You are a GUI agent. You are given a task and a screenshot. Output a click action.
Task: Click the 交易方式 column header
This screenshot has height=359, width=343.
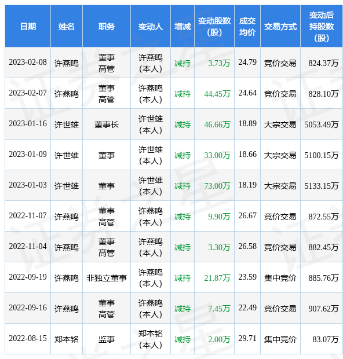[x=280, y=27]
